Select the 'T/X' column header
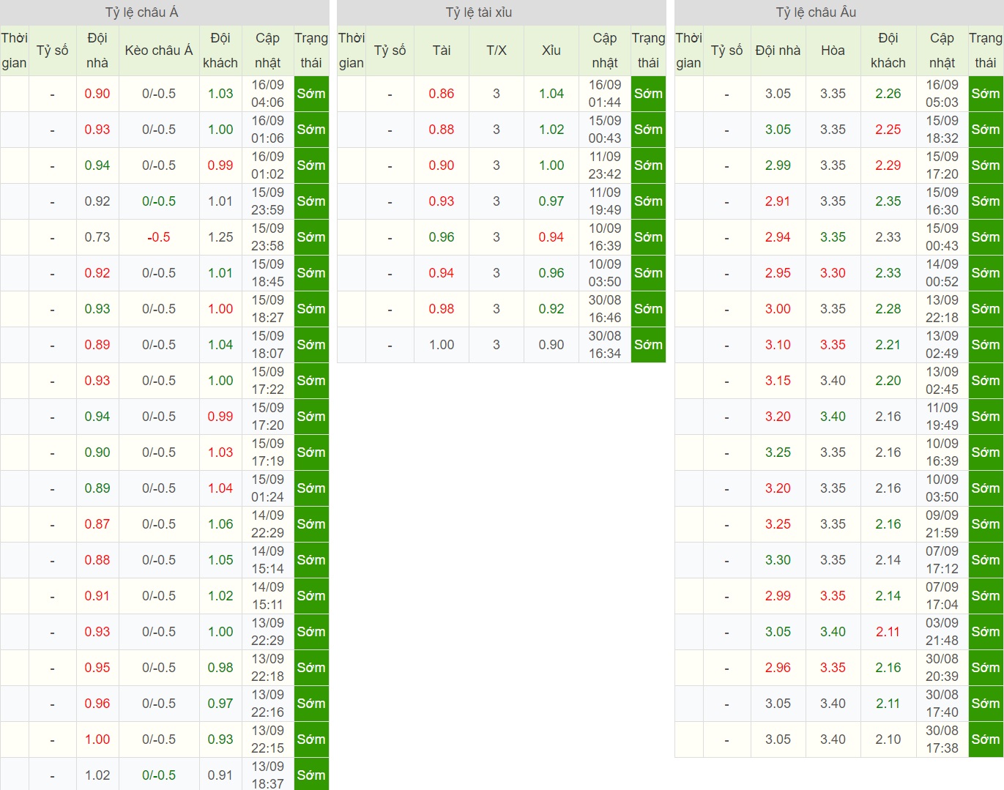The image size is (1004, 790). (497, 51)
